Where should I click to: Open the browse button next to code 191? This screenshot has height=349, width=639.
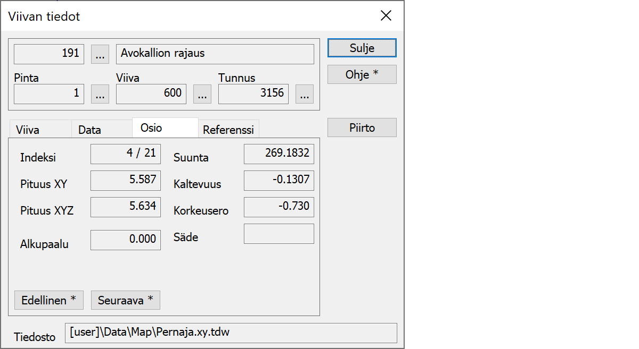point(100,54)
